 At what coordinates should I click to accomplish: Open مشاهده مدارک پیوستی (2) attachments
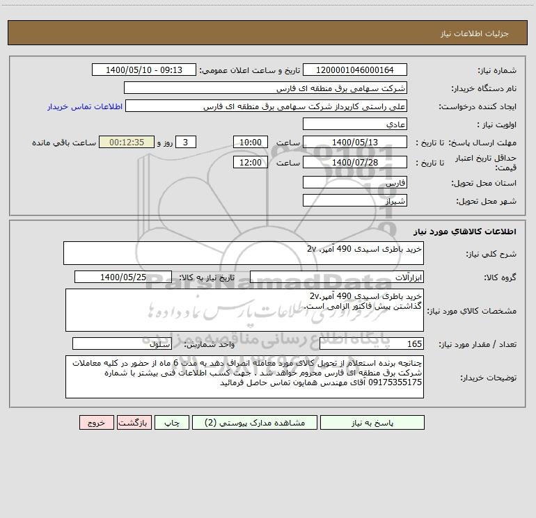tap(255, 423)
